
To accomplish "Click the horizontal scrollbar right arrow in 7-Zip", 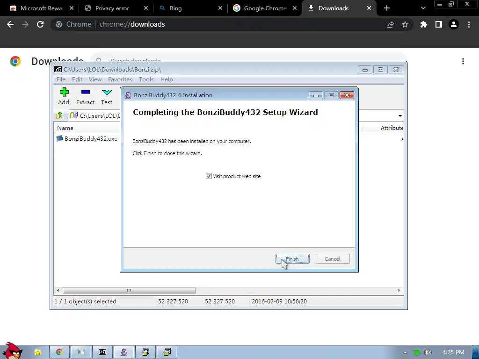I will tap(399, 290).
